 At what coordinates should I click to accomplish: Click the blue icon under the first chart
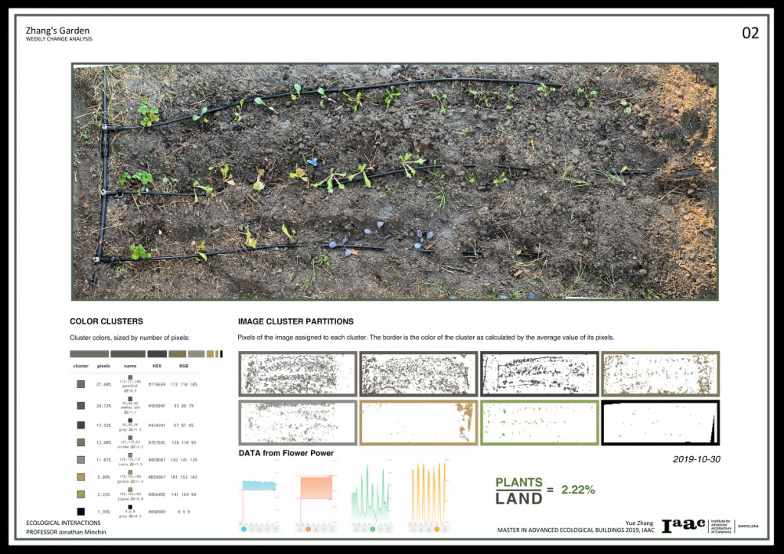pyautogui.click(x=243, y=529)
